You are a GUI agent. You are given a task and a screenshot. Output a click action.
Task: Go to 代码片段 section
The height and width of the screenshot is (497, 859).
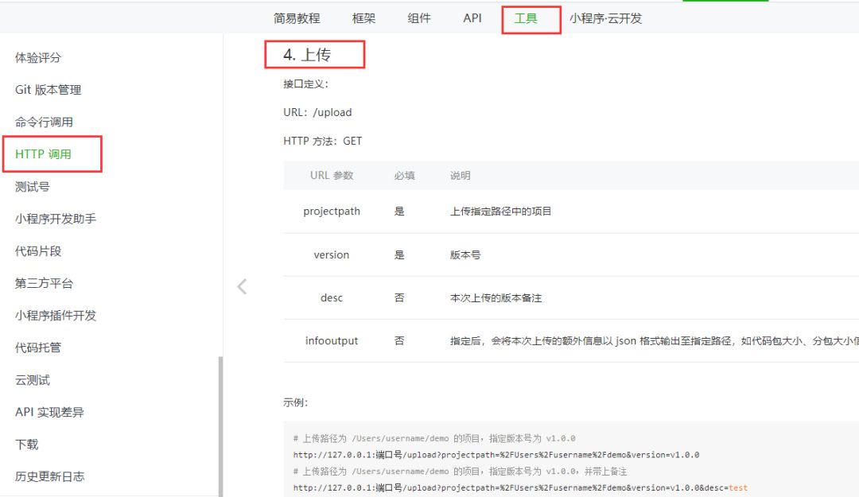click(x=38, y=251)
